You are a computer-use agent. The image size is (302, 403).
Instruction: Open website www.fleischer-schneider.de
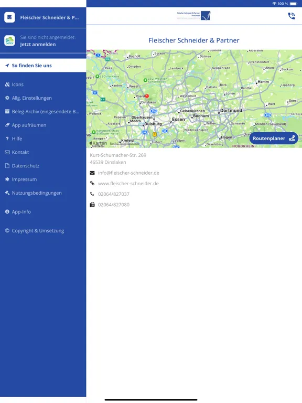128,184
